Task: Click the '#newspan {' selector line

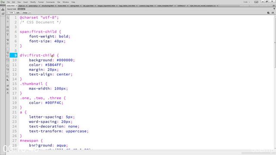Action: coord(31,141)
